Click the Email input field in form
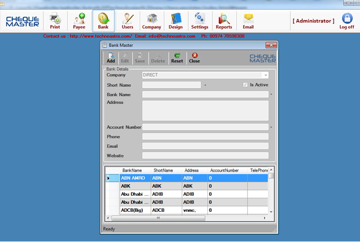 (x=205, y=146)
